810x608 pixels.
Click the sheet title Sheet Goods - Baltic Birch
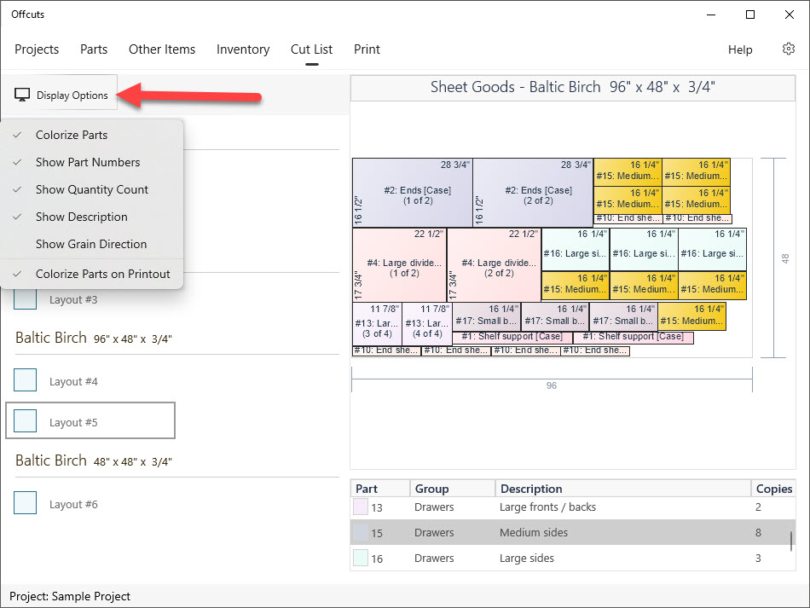[x=572, y=87]
